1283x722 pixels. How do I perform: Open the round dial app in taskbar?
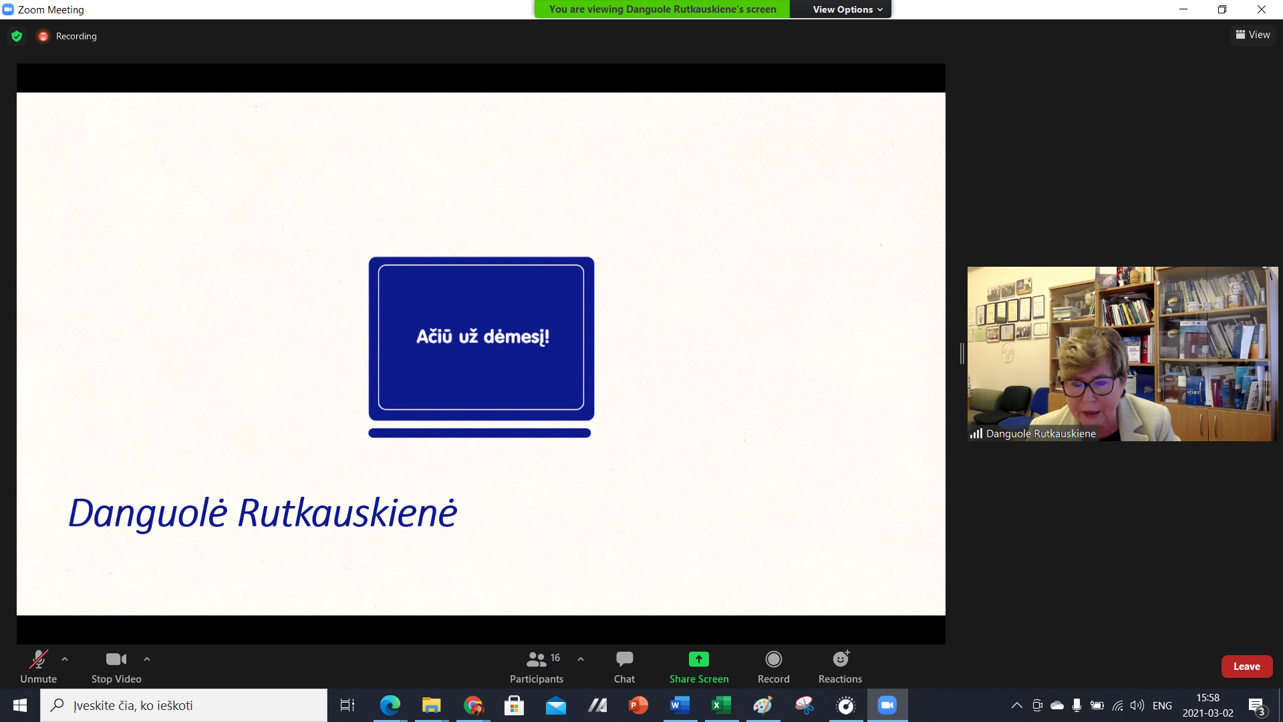tap(846, 705)
